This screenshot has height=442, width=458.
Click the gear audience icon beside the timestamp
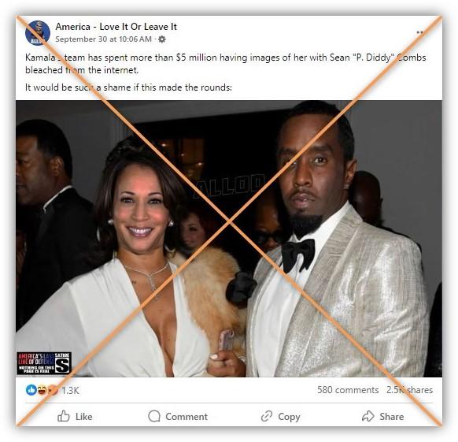pyautogui.click(x=162, y=39)
